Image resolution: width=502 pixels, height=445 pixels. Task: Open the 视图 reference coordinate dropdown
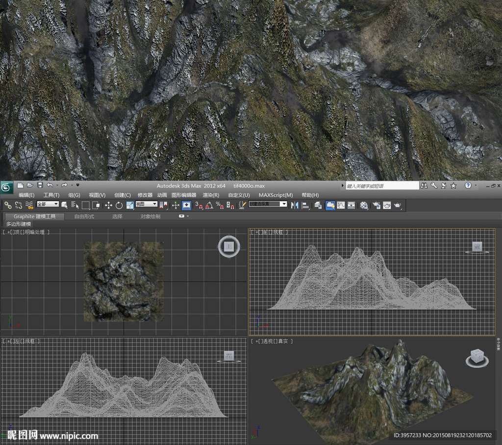pyautogui.click(x=147, y=204)
